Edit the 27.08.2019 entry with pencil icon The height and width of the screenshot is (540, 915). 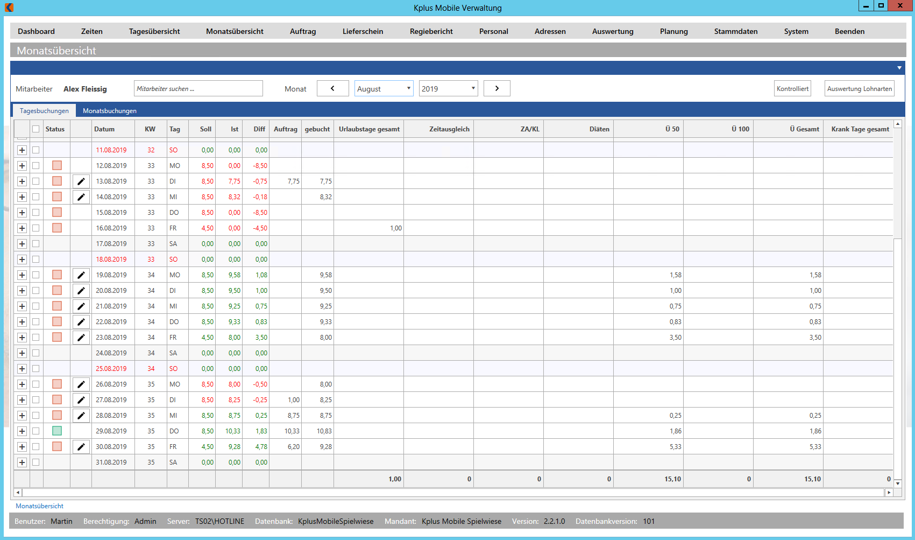click(x=81, y=400)
